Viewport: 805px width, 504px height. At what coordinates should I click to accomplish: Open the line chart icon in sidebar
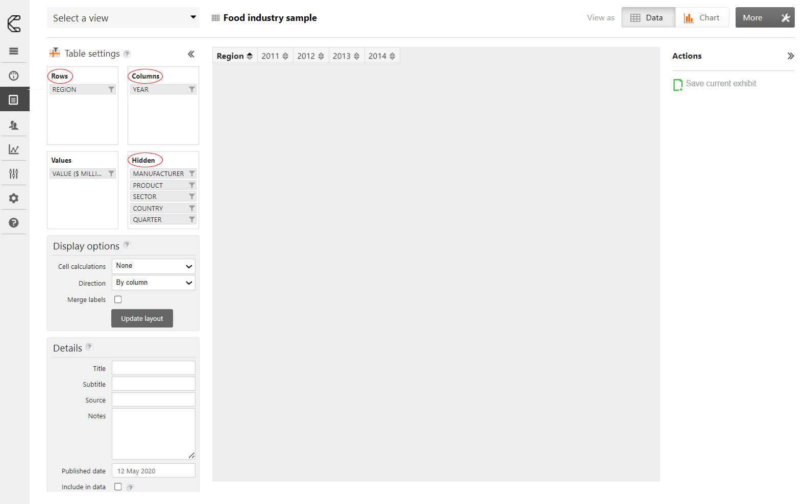[14, 149]
